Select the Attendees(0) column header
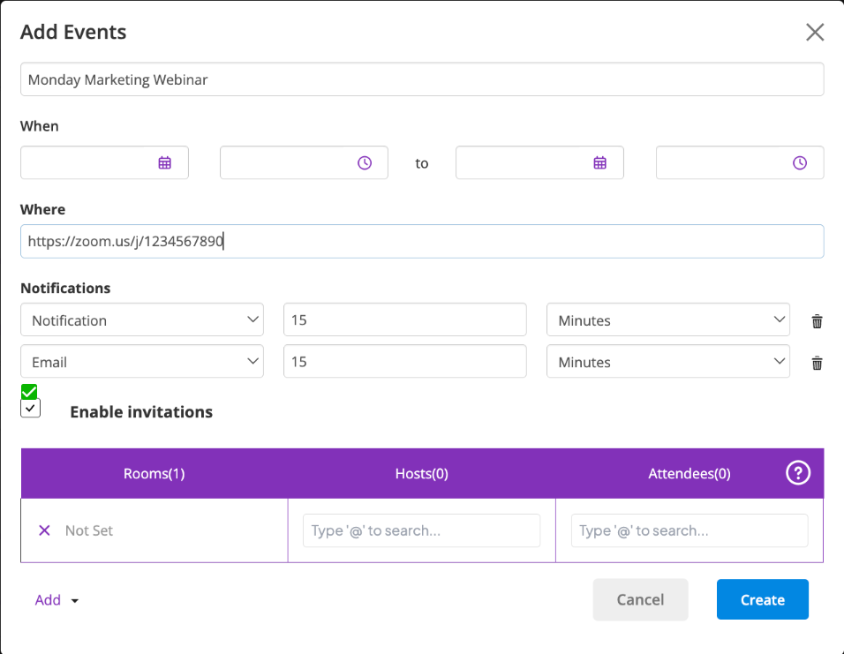844x654 pixels. click(x=689, y=474)
